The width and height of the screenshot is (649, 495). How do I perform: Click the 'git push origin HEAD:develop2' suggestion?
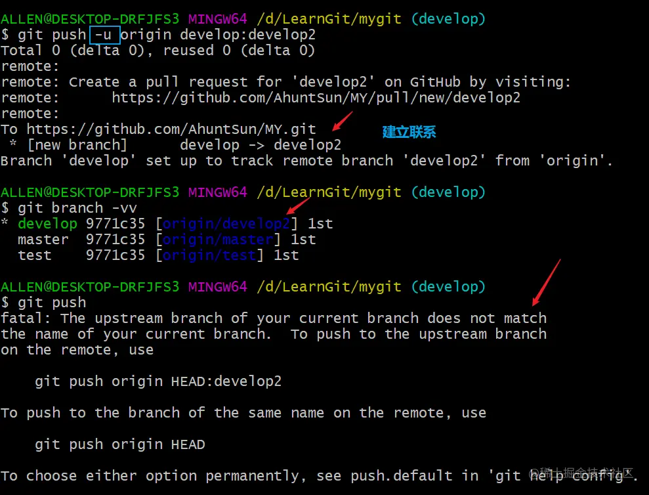(158, 381)
